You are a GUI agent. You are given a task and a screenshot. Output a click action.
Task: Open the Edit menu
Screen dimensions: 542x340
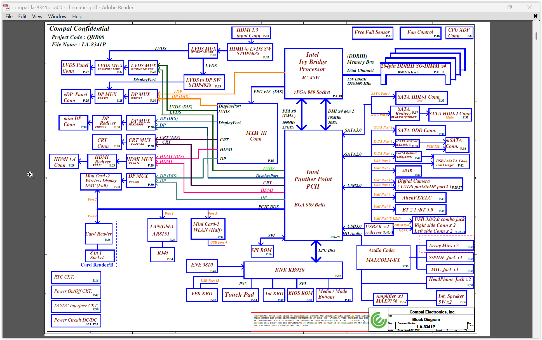click(22, 16)
